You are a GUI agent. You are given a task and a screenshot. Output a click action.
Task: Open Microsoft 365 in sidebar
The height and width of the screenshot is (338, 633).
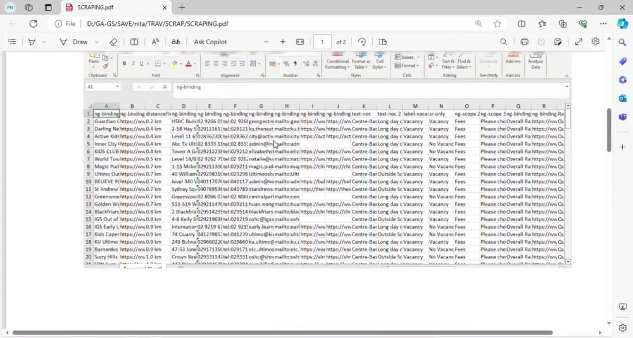tap(622, 80)
